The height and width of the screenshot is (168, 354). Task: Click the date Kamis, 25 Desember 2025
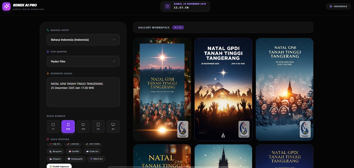190,4
